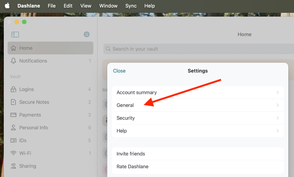
Task: Select Logins label in the sidebar
Action: click(27, 89)
